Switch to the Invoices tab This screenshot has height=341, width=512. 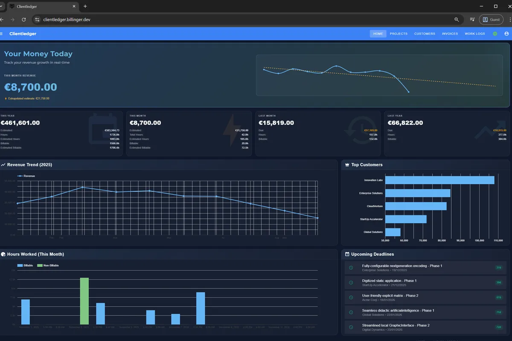tap(450, 34)
